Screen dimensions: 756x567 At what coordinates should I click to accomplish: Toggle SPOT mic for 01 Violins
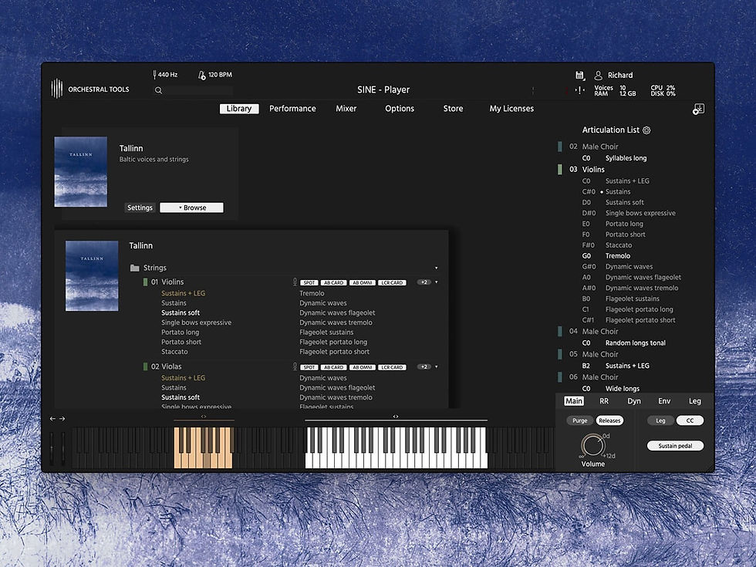309,282
